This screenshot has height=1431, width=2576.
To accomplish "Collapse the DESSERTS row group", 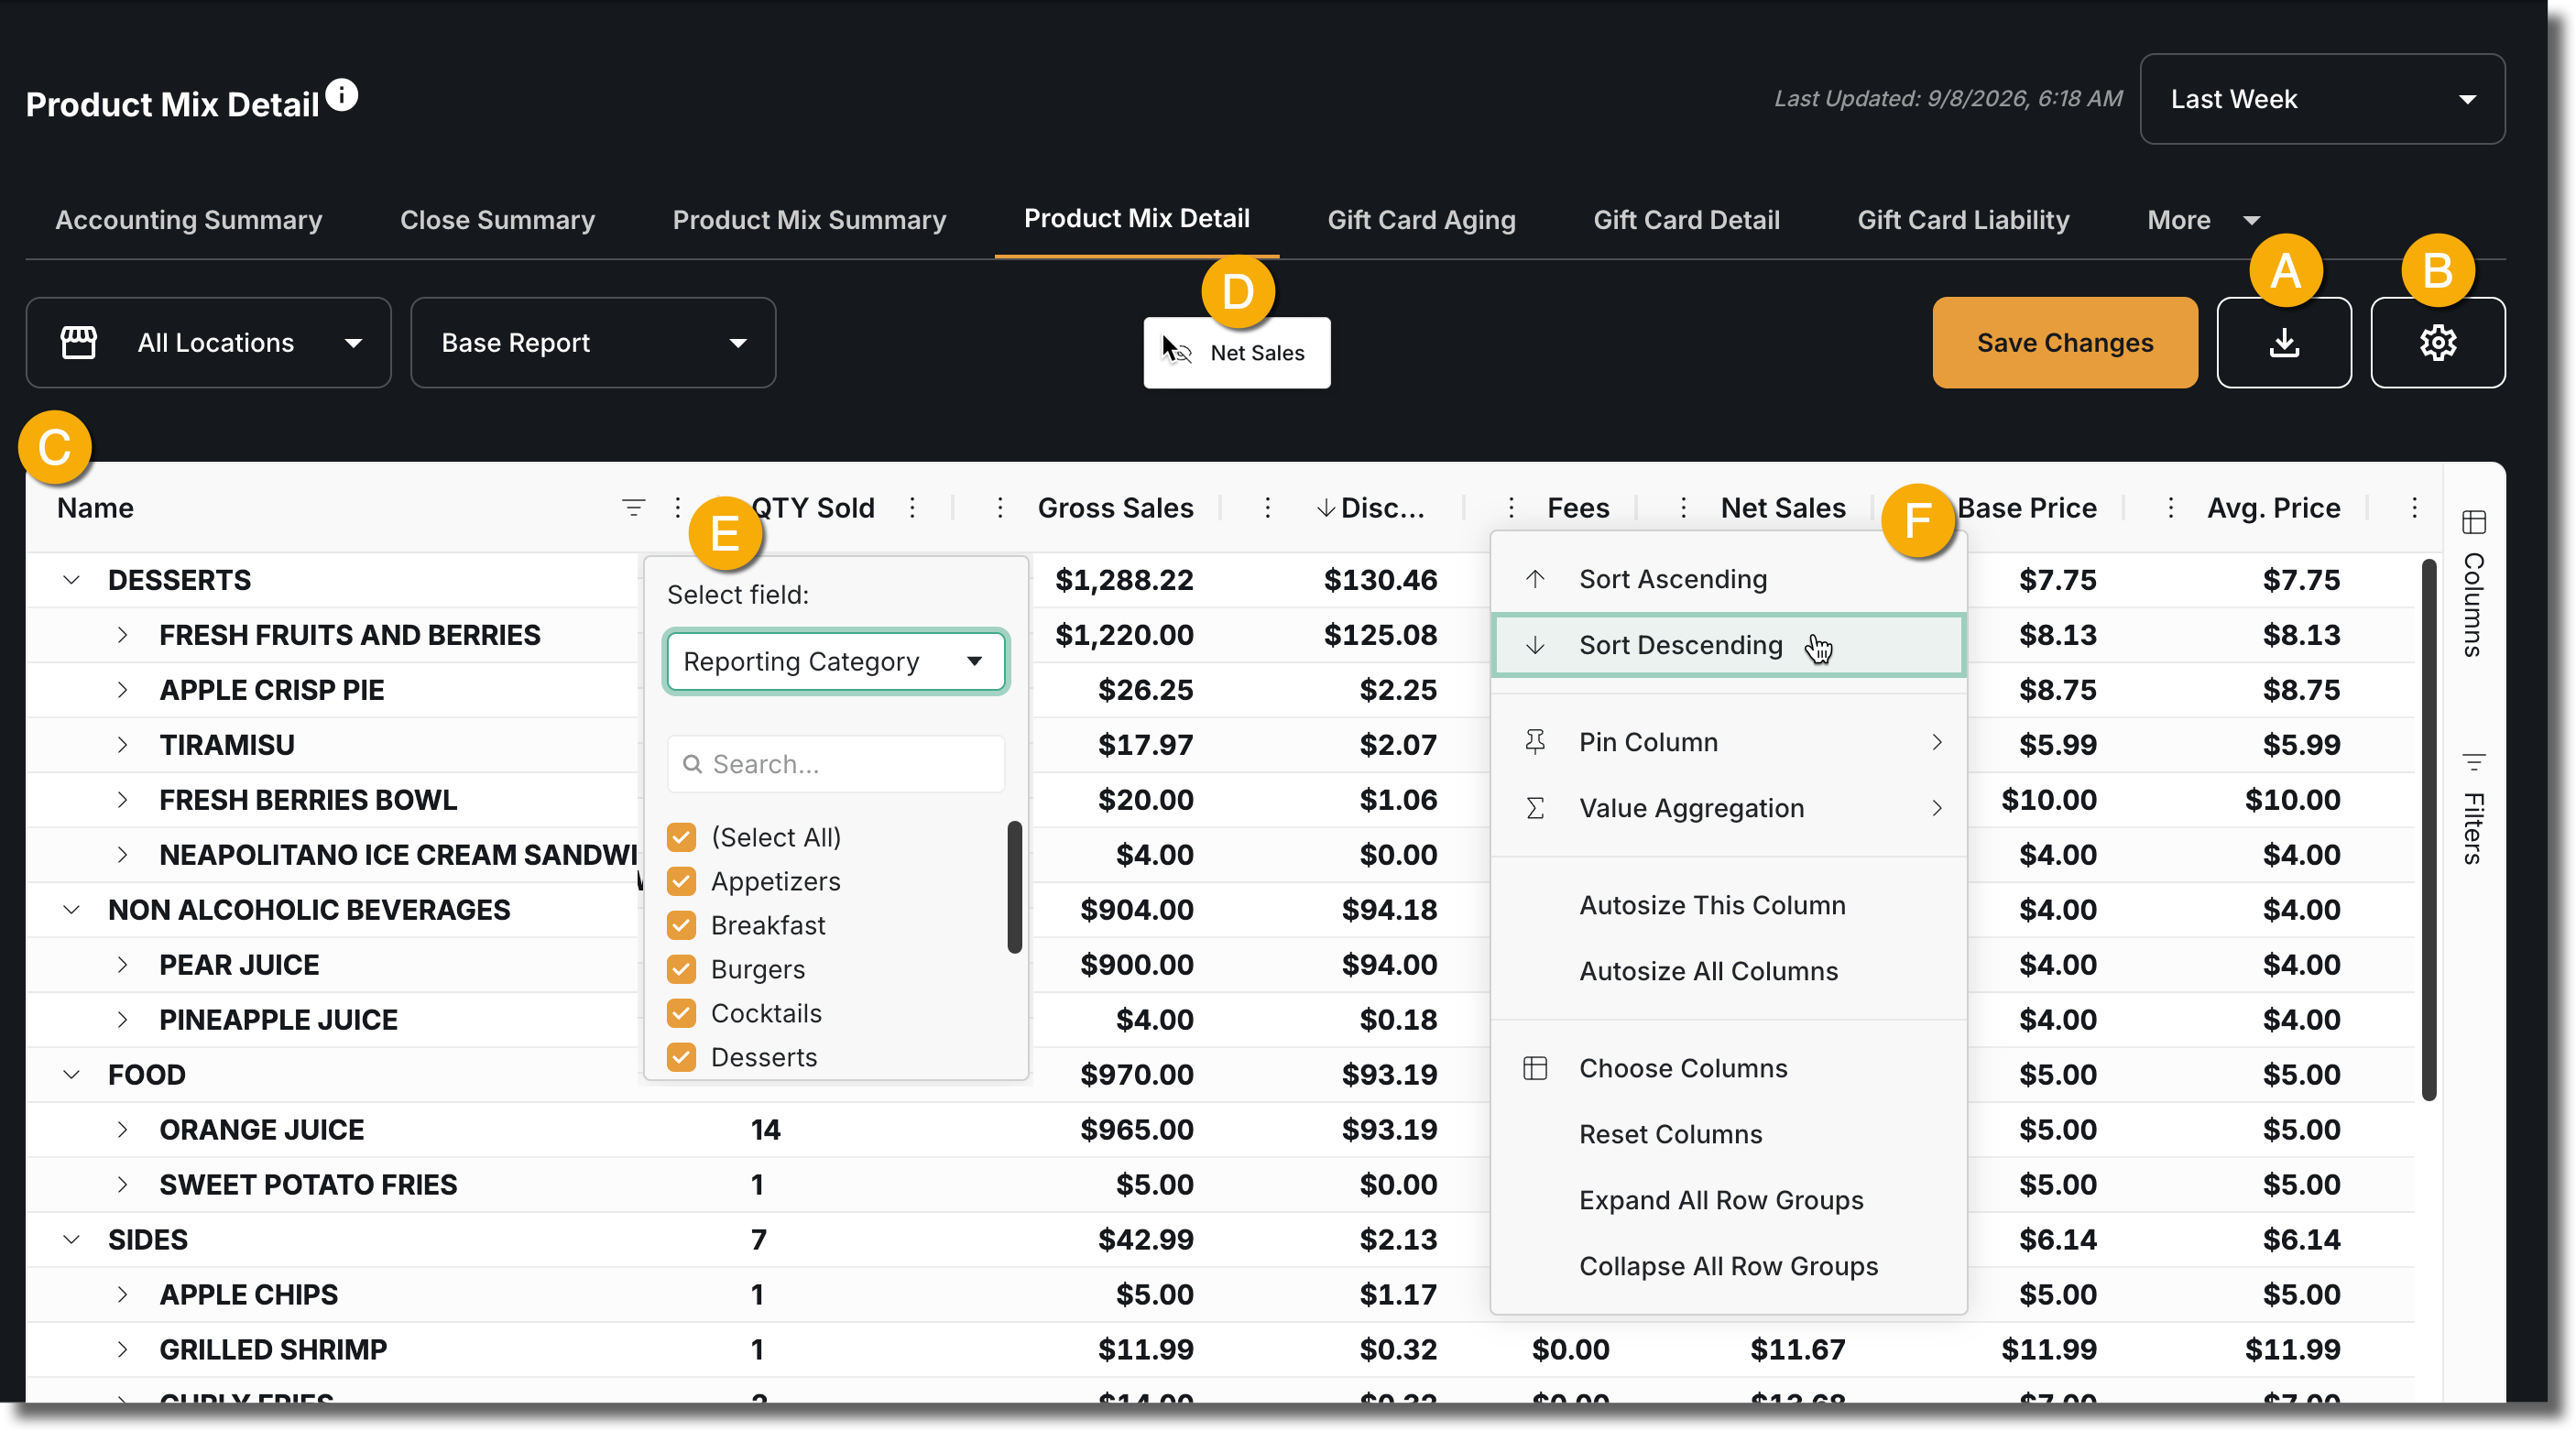I will (x=71, y=580).
